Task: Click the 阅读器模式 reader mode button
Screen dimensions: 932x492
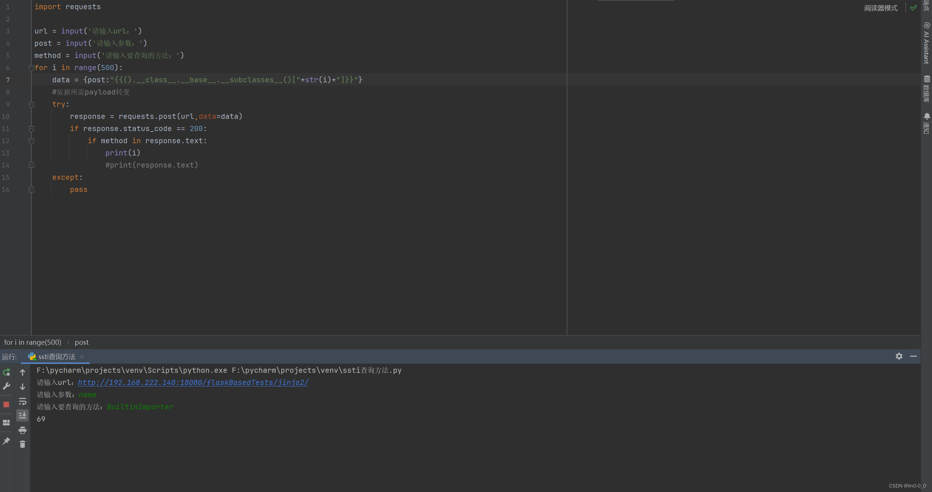Action: coord(881,8)
